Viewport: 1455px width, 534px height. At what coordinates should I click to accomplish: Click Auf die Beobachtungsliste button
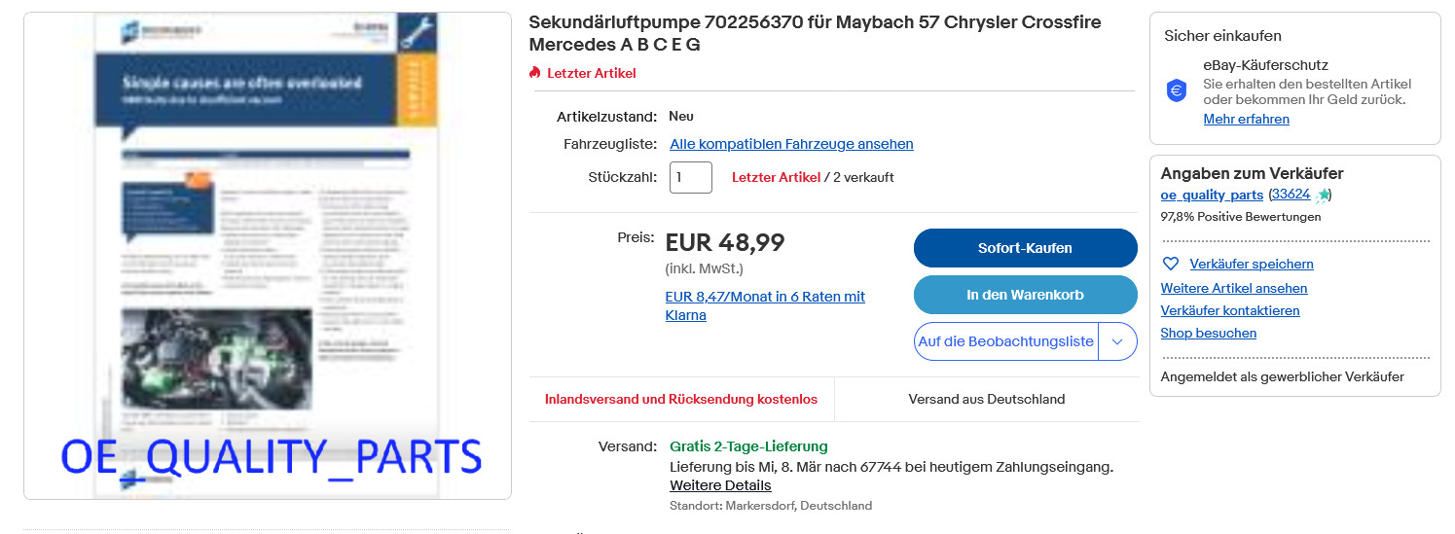pyautogui.click(x=1005, y=341)
